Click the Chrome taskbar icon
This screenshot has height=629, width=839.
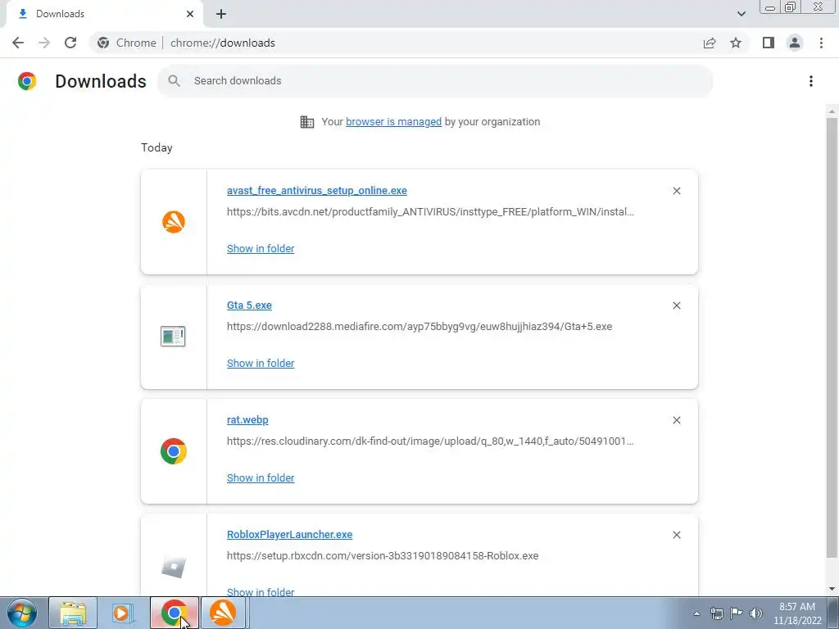pos(174,613)
